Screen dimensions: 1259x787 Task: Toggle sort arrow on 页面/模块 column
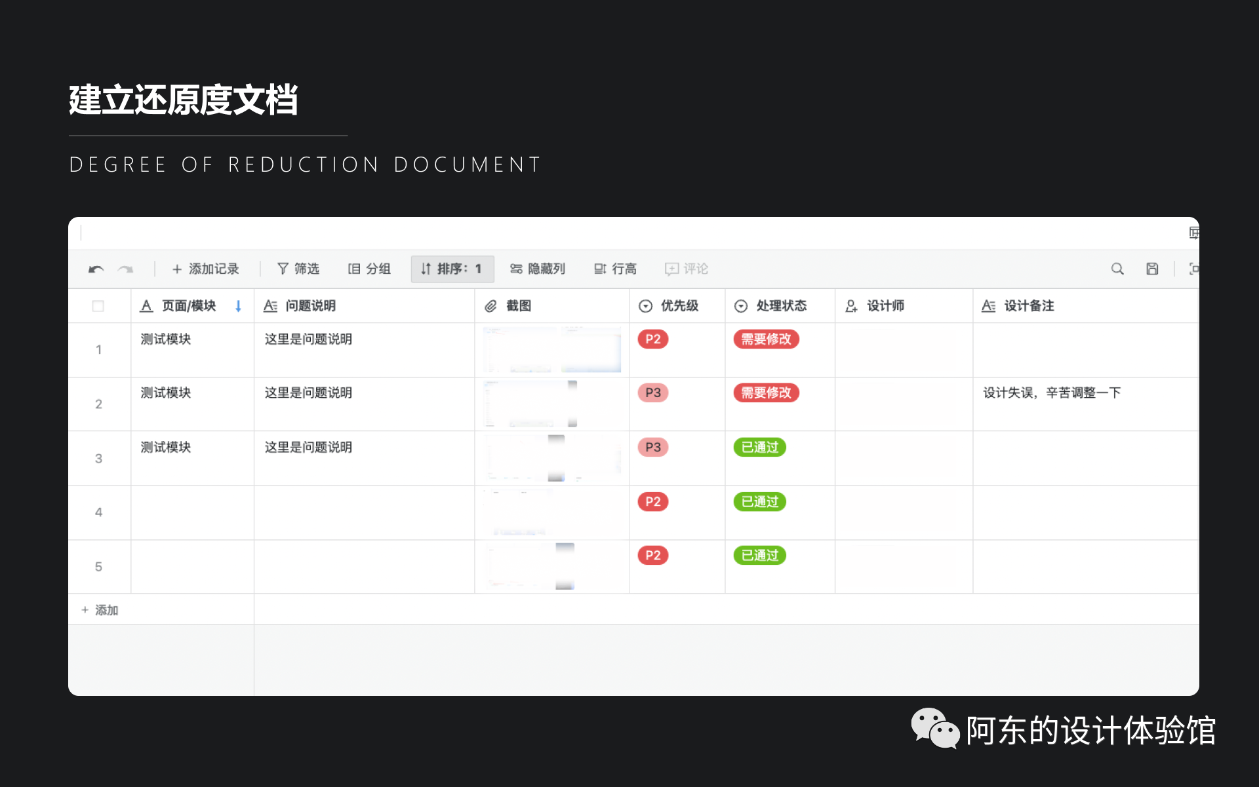(x=238, y=306)
